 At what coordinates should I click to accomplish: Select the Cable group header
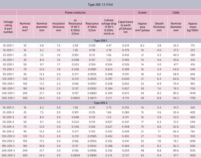coord(176,13)
